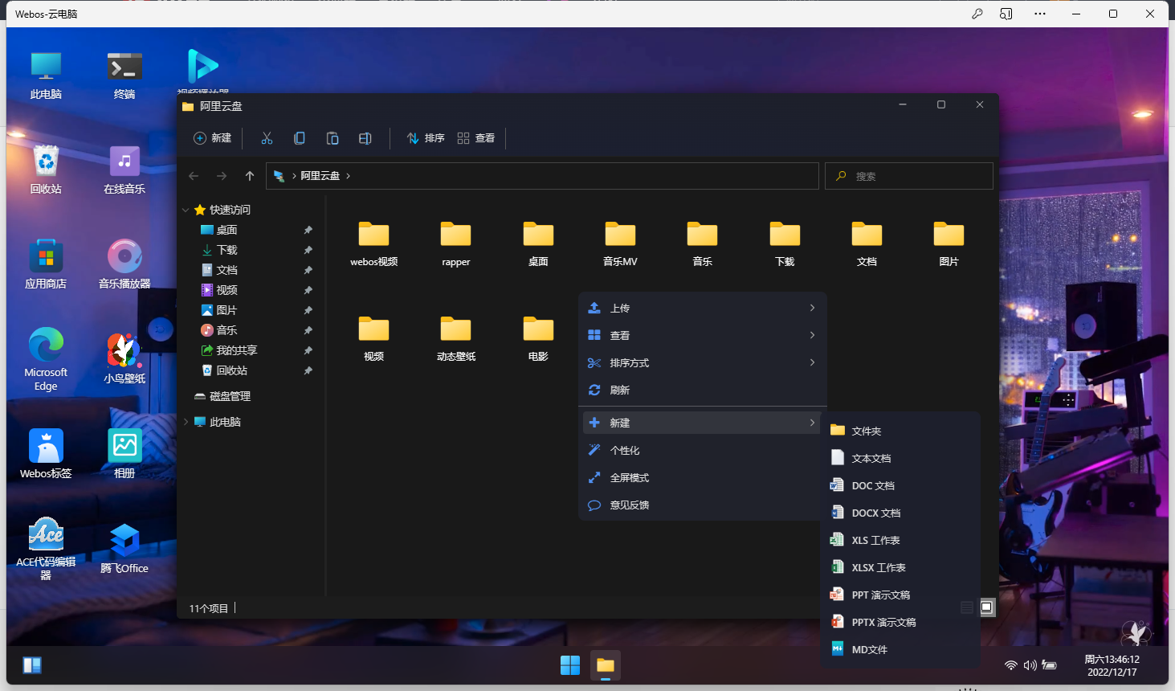This screenshot has height=691, width=1175.
Task: Click 意见反馈 in the context menu
Action: click(x=702, y=505)
